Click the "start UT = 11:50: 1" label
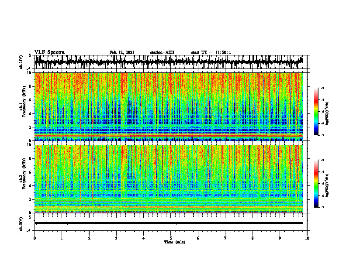The image size is (346, 267). pyautogui.click(x=211, y=52)
